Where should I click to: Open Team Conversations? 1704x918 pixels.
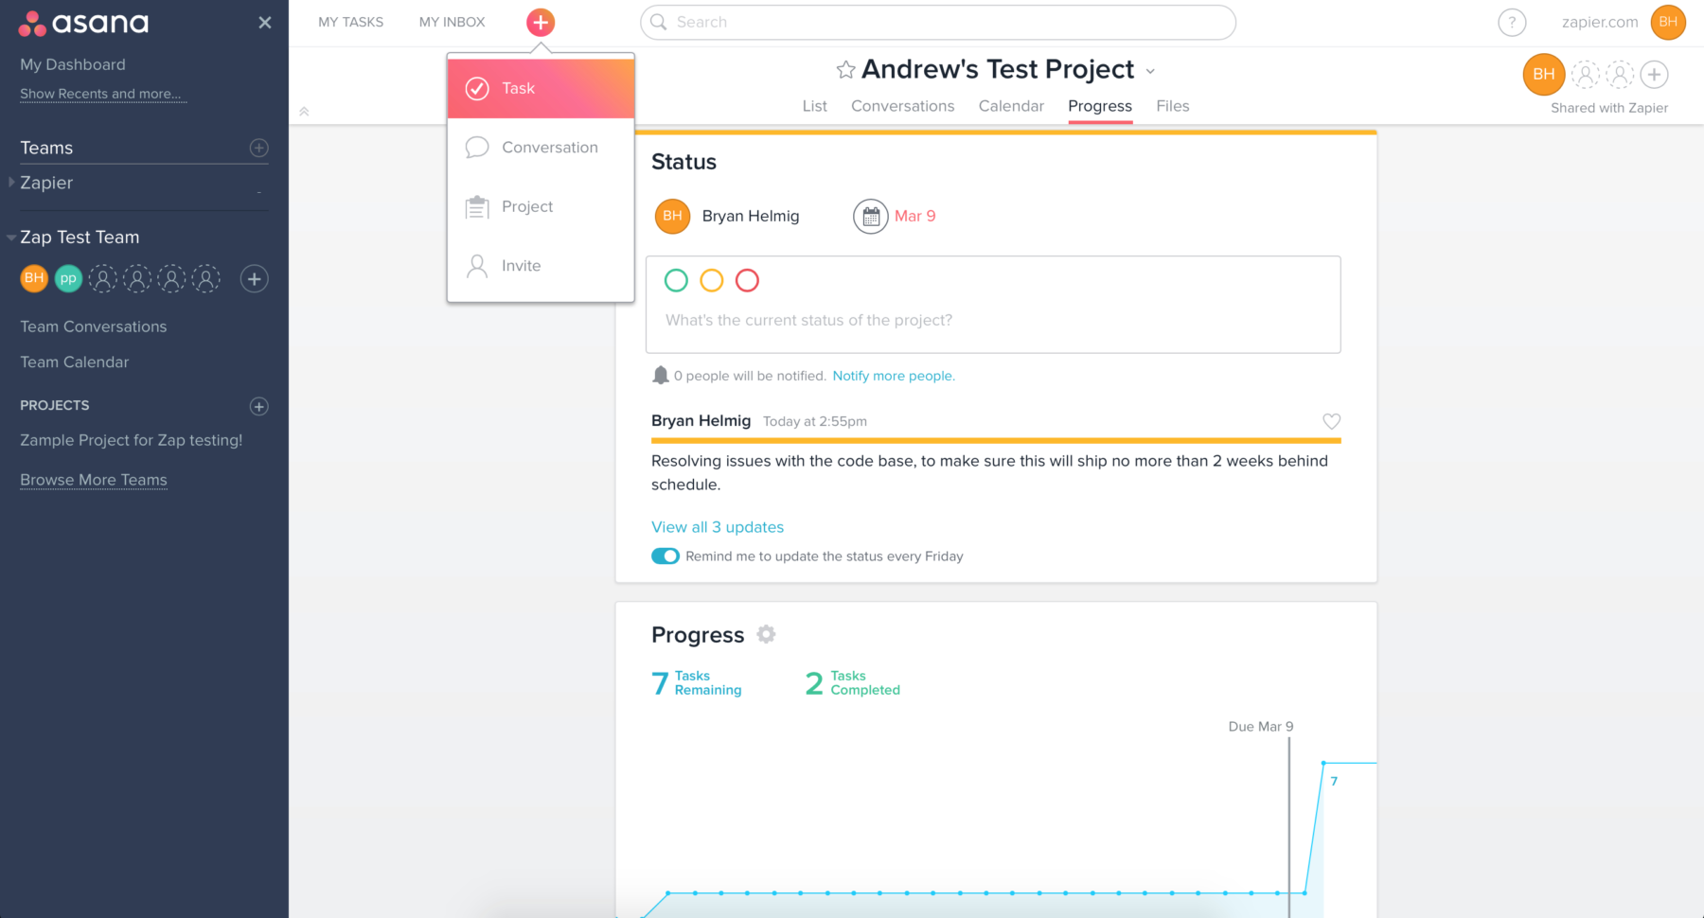click(94, 327)
